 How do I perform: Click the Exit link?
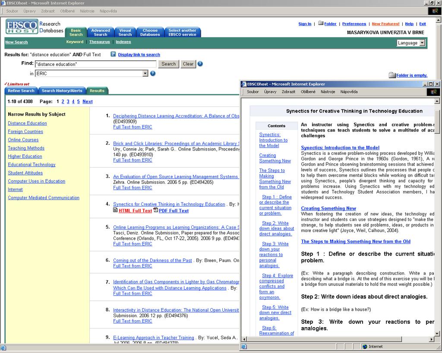(x=422, y=24)
